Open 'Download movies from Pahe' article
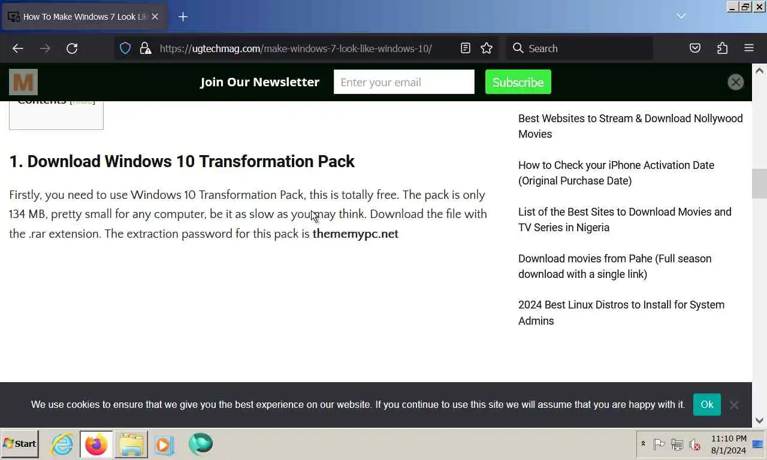767x460 pixels. (x=615, y=267)
